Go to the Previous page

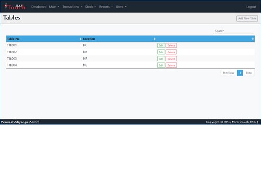[228, 73]
